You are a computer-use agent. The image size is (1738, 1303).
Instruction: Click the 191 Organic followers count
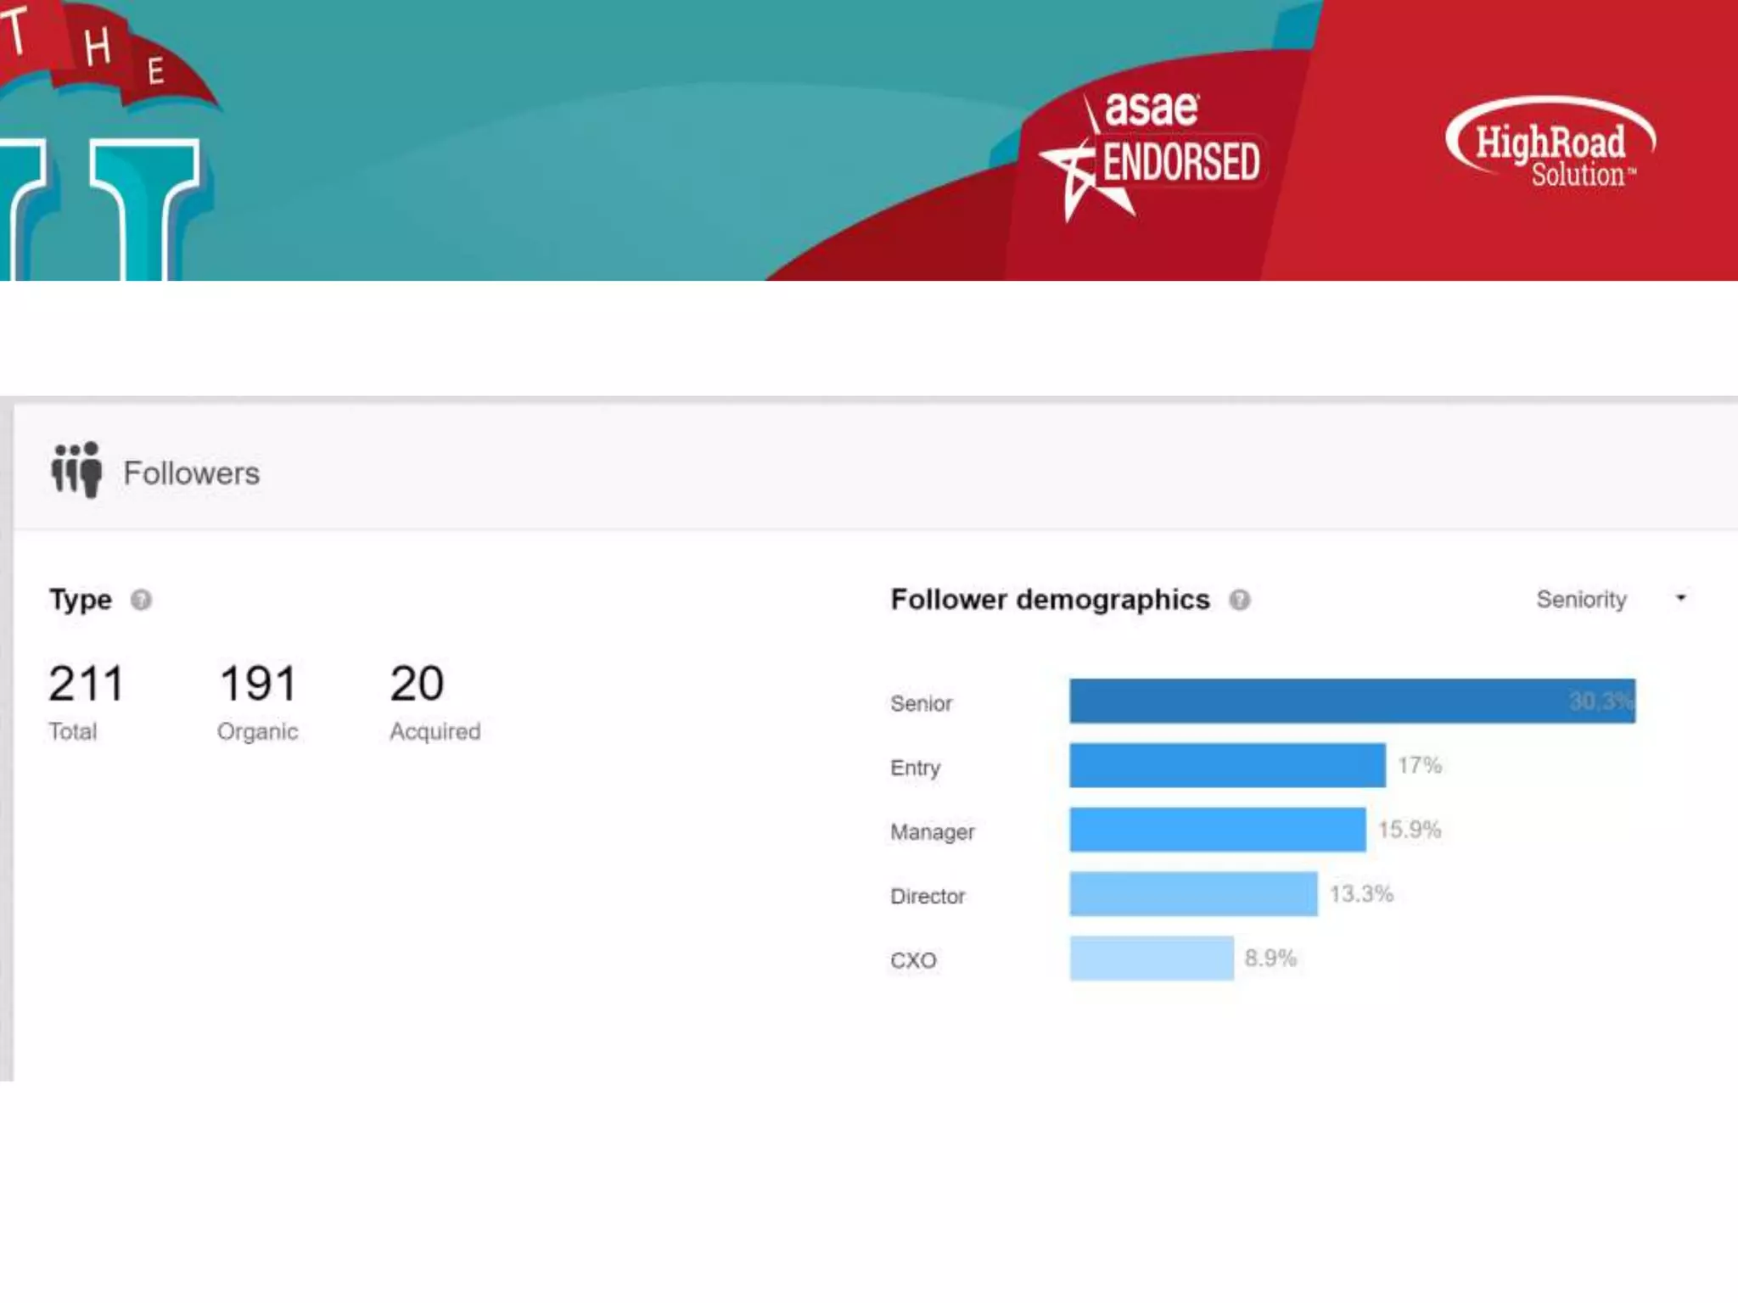(258, 684)
